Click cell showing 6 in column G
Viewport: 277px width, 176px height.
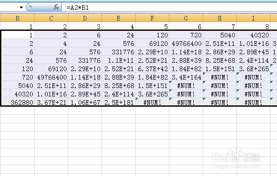(x=186, y=27)
